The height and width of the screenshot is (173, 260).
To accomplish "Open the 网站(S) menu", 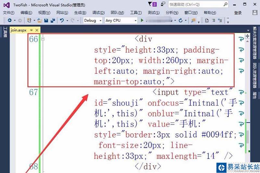I will click(62, 13).
